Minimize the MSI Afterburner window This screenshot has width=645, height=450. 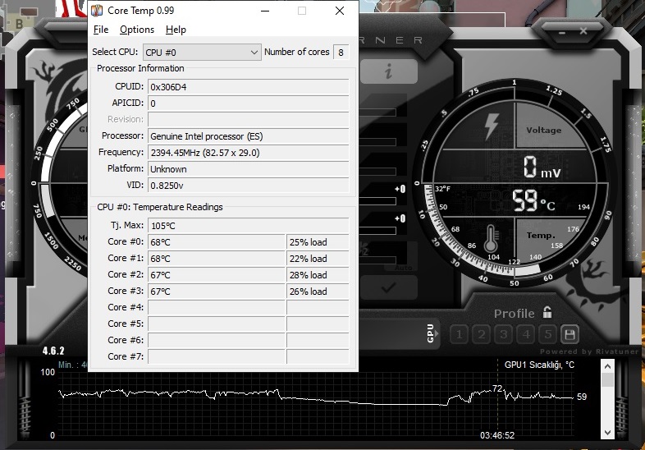[562, 32]
